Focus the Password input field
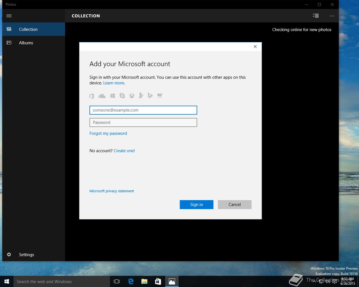 [143, 122]
